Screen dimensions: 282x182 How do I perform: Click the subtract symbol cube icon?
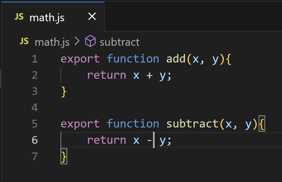point(90,41)
